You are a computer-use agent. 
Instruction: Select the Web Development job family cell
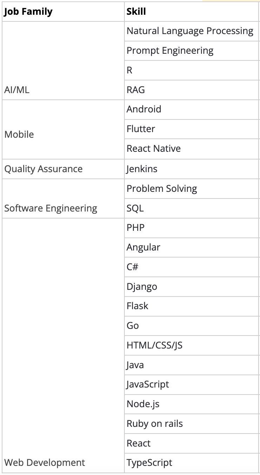point(45,463)
